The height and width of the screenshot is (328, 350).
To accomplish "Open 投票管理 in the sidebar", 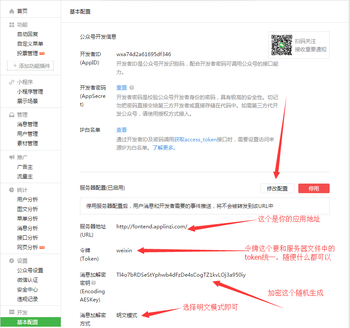I will click(27, 54).
